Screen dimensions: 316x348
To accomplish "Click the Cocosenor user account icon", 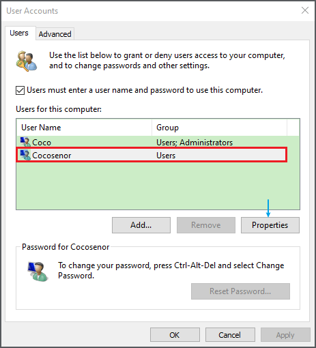I will point(25,155).
